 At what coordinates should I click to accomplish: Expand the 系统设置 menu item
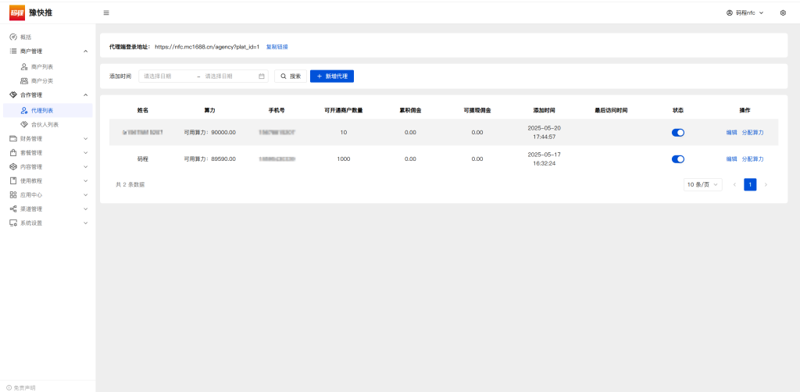pos(47,223)
